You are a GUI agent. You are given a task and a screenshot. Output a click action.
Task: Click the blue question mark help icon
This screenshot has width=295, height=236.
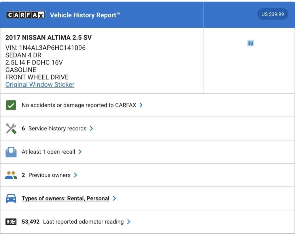pos(251,43)
